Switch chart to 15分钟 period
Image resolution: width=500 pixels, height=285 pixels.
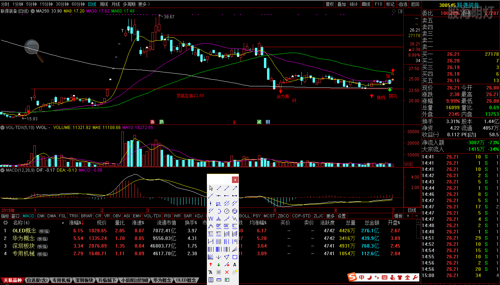46,4
